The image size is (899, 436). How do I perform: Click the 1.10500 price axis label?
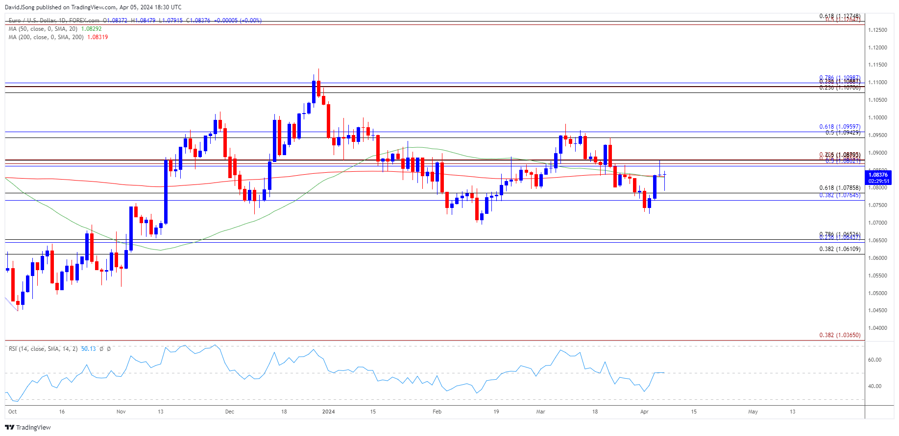point(877,100)
